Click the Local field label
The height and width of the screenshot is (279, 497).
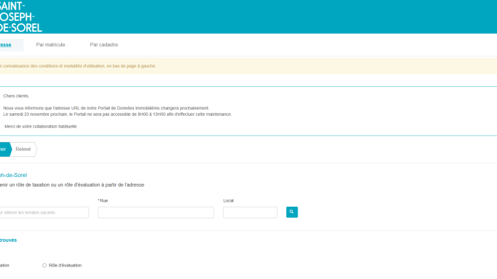228,200
